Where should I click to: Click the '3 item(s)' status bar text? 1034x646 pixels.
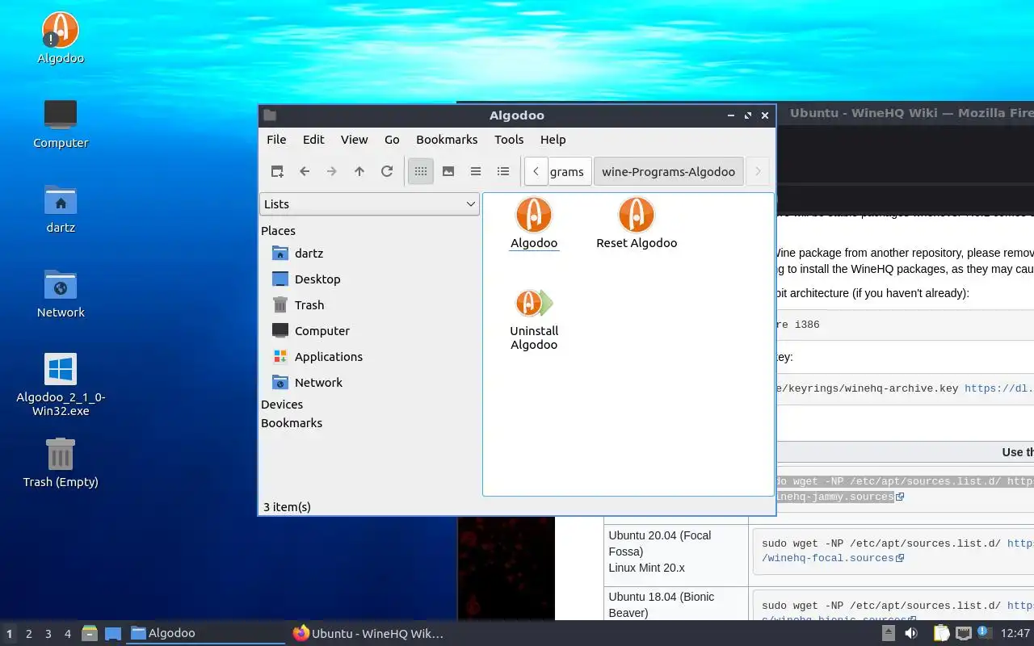point(287,507)
